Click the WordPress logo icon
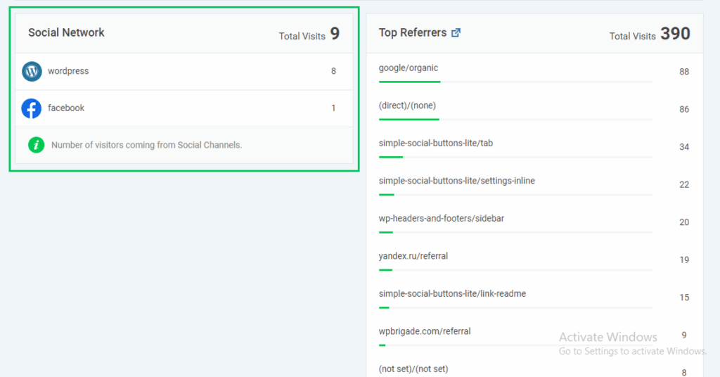This screenshot has height=377, width=720. [x=32, y=71]
